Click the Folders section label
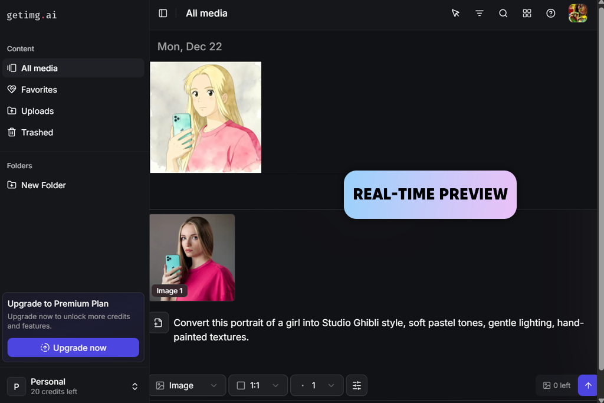Screen dimensions: 604x403 [19, 166]
